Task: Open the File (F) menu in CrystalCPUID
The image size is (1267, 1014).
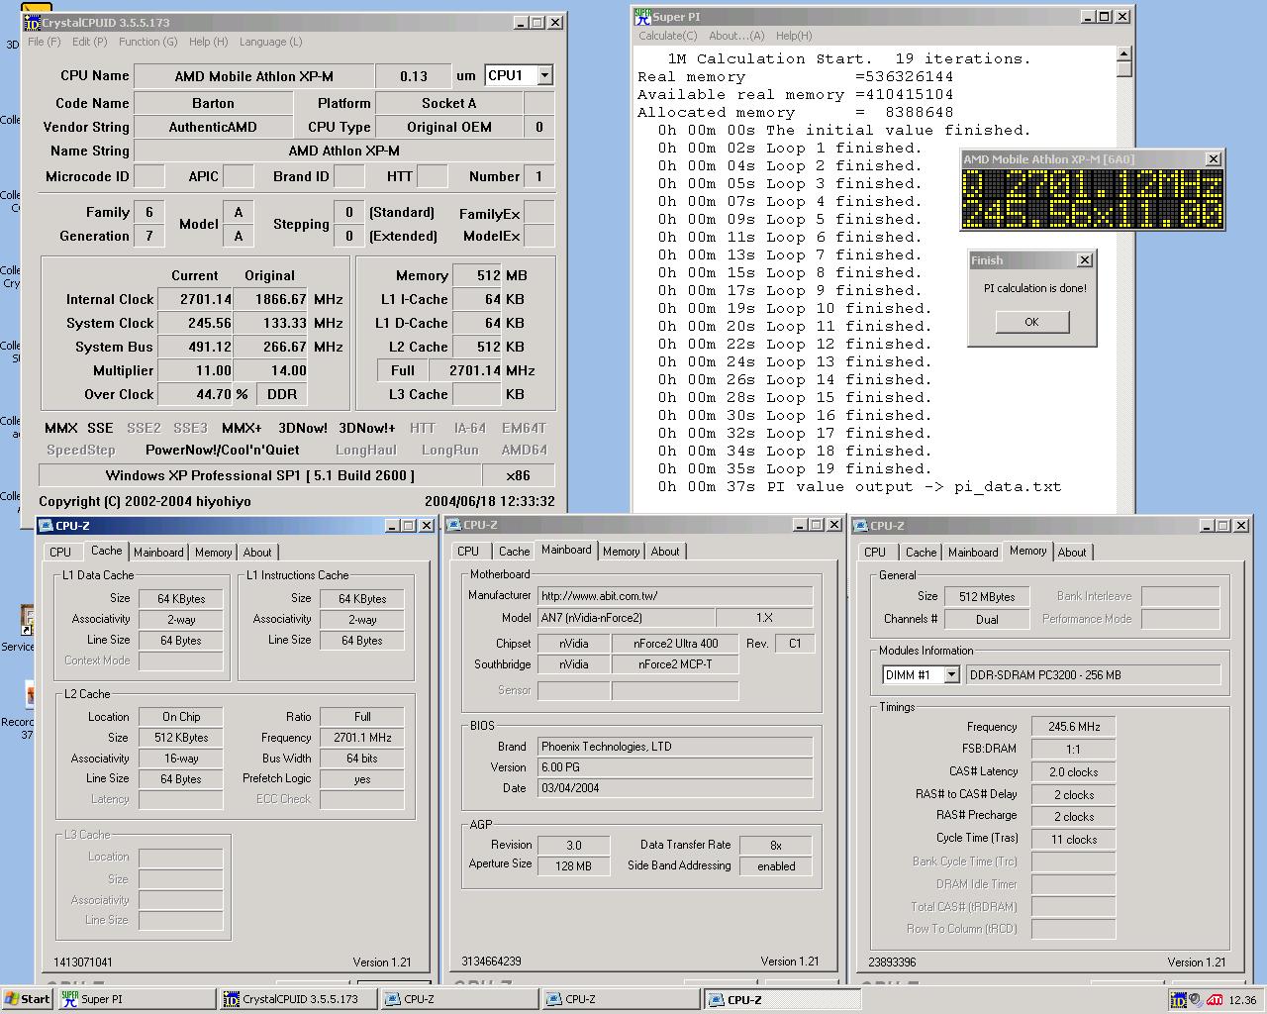Action: [45, 42]
